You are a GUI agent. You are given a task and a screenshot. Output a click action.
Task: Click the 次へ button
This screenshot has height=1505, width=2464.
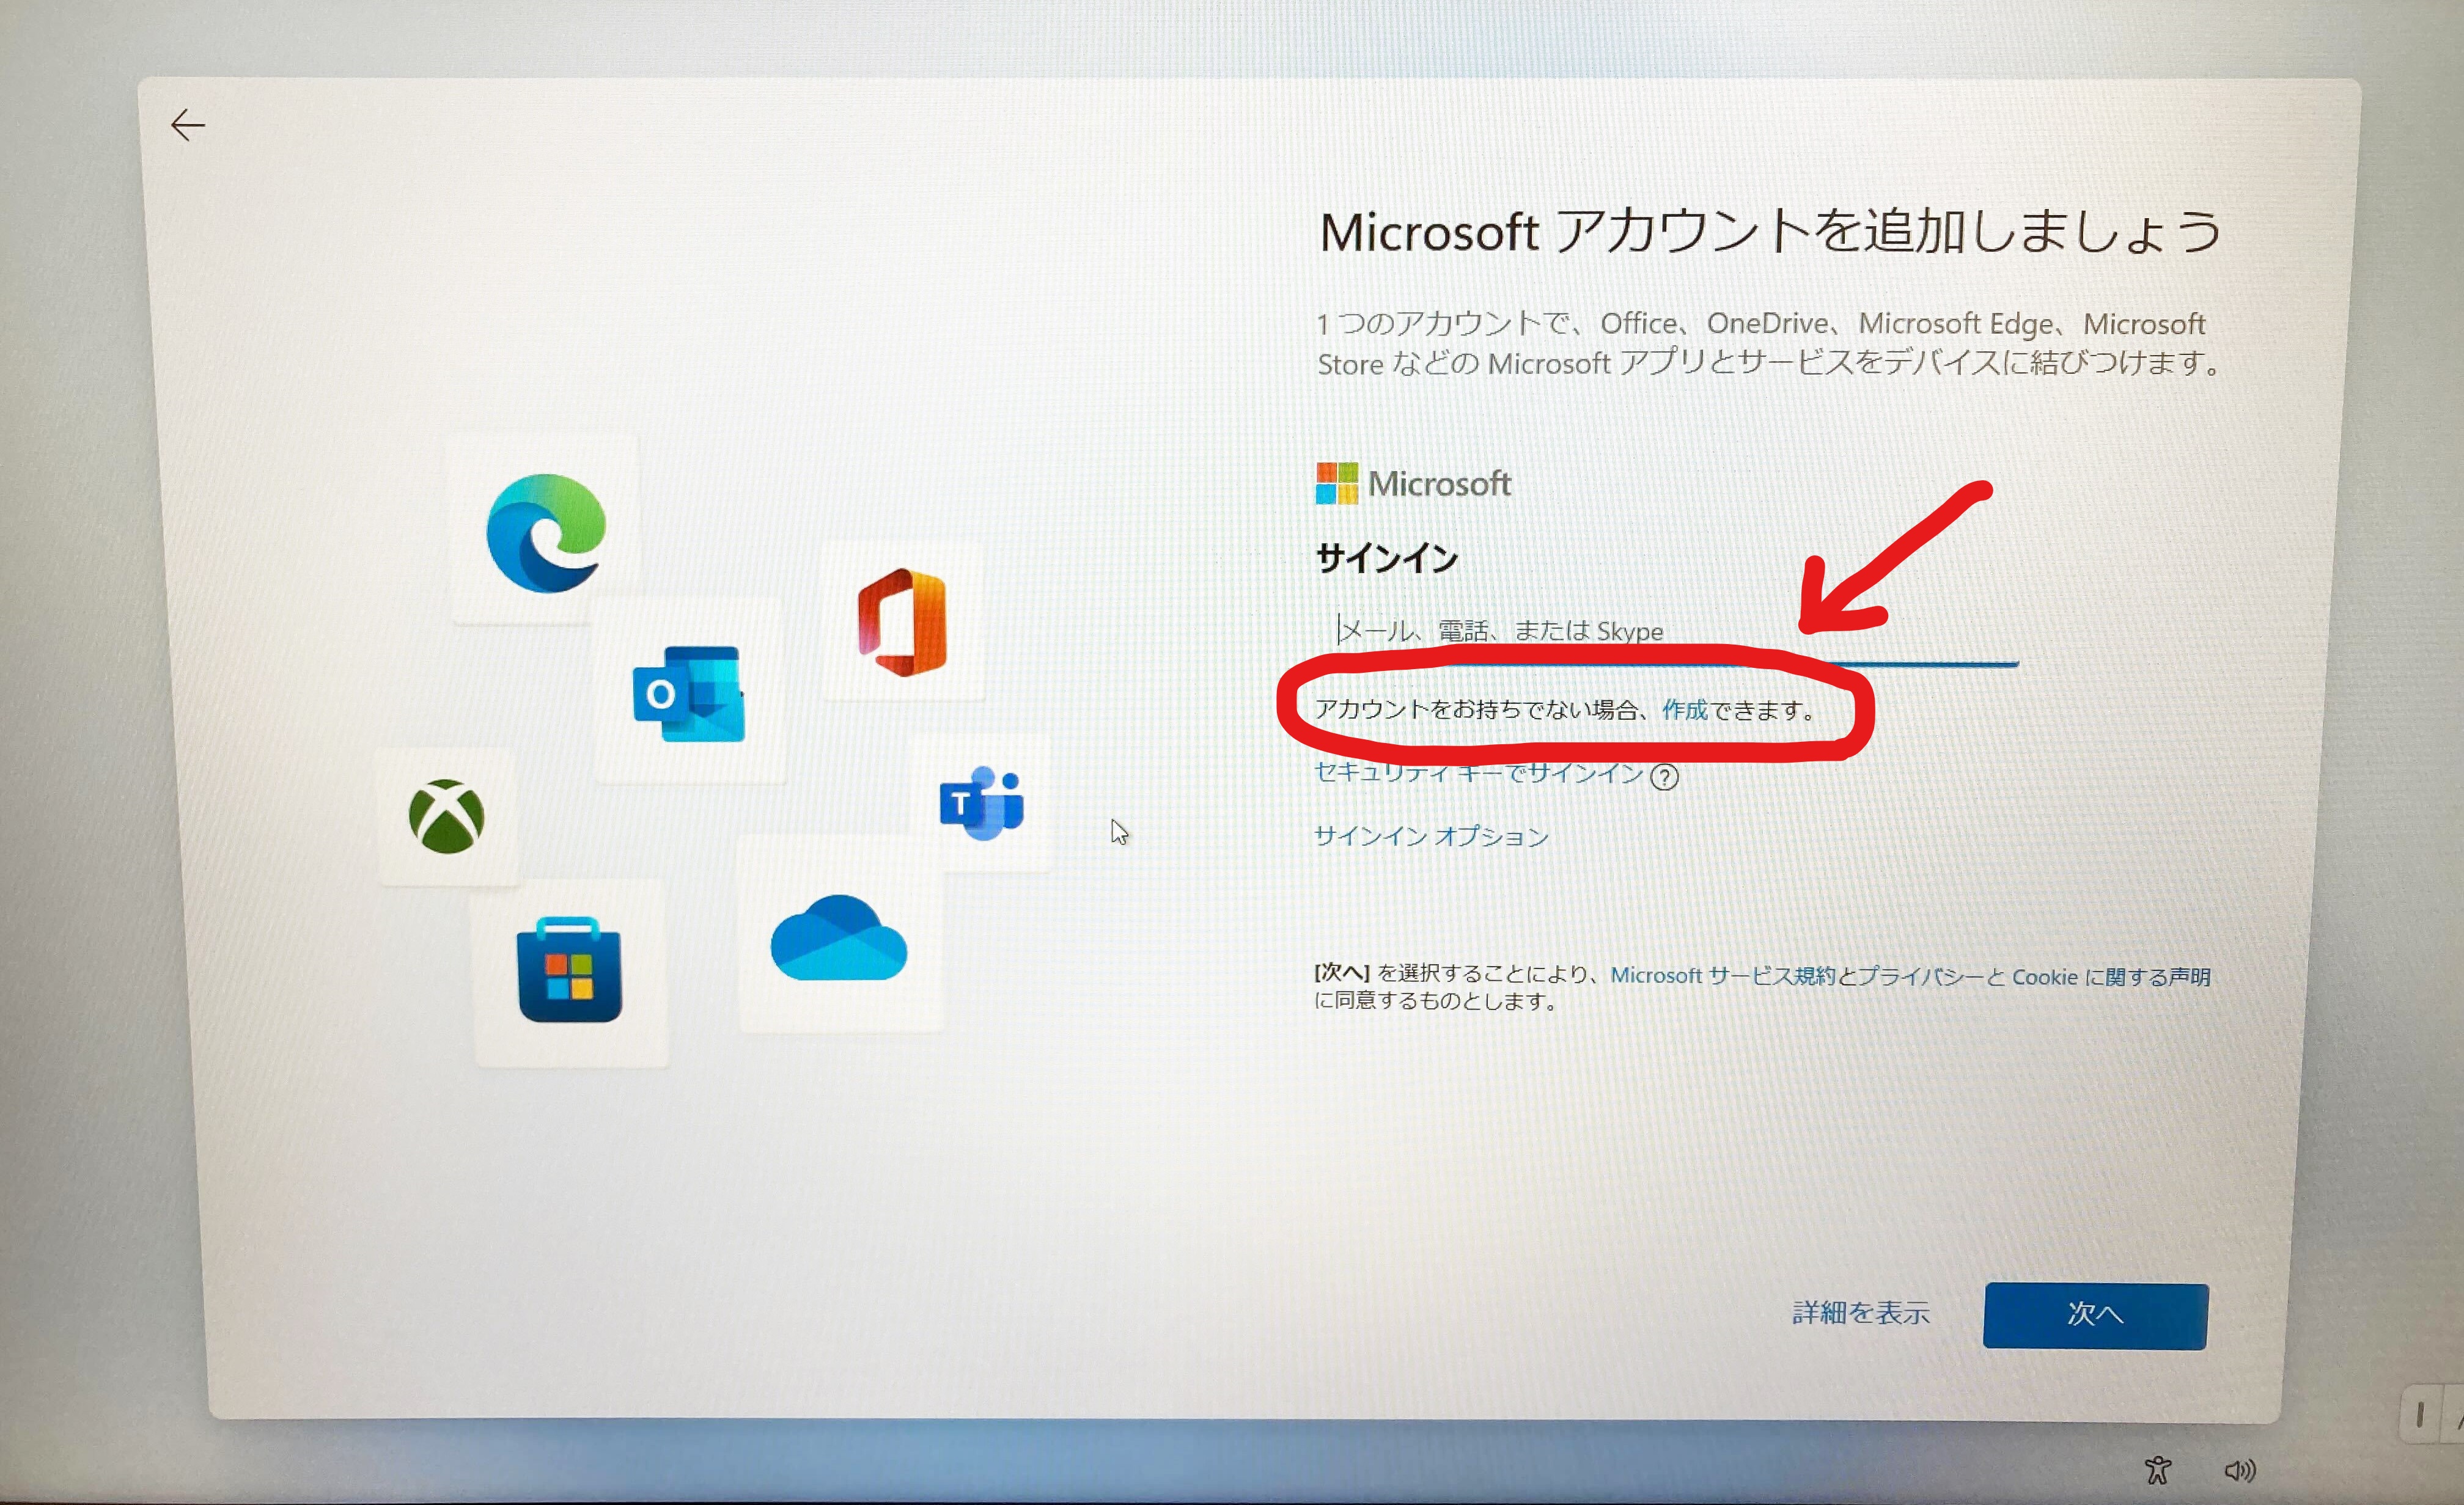[2095, 1315]
